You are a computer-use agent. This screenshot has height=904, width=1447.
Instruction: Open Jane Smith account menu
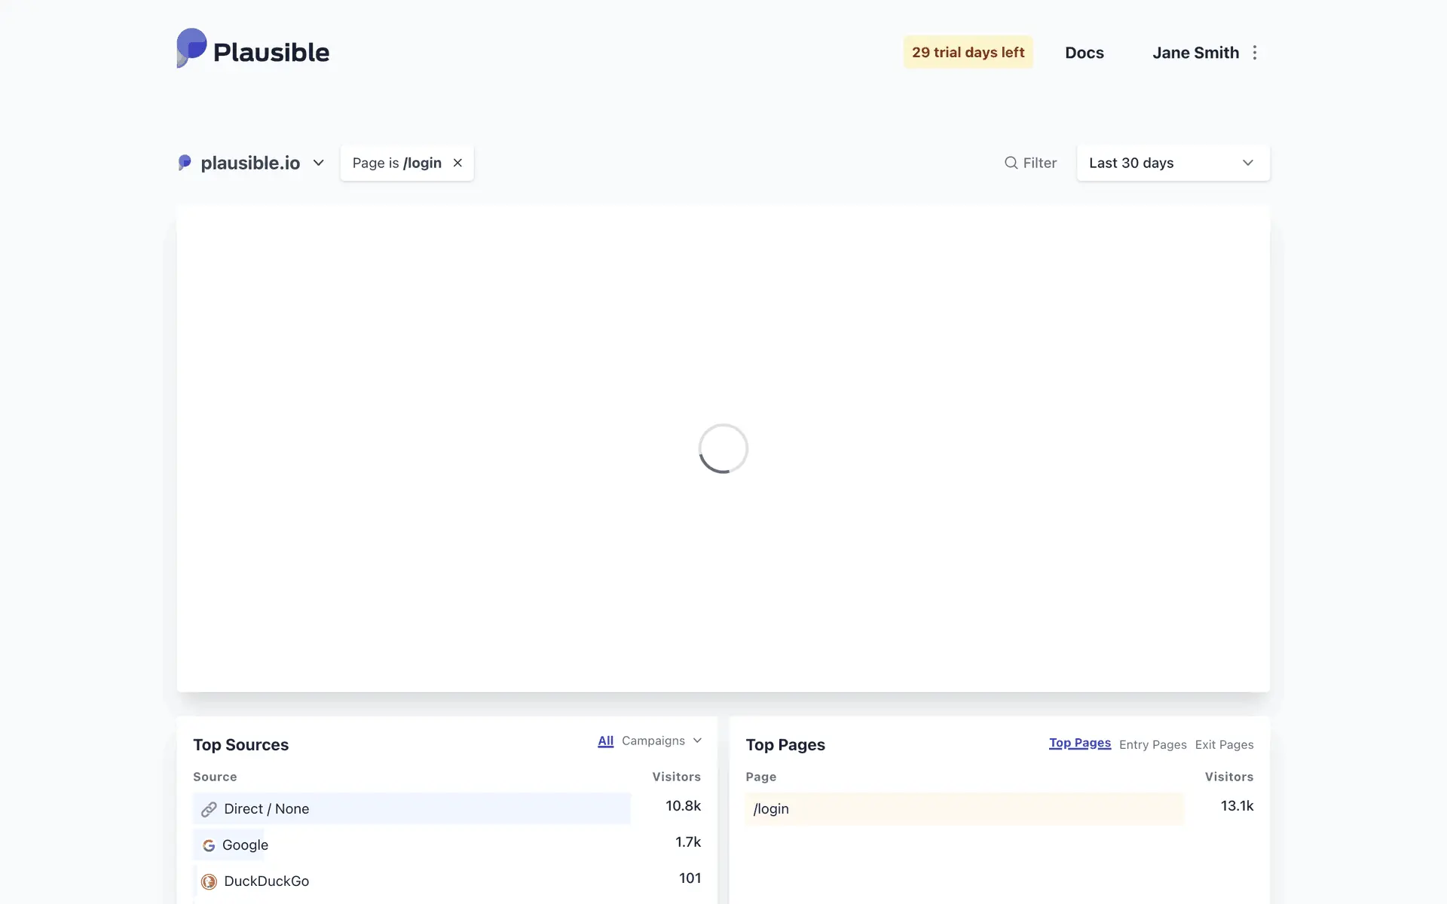click(x=1195, y=53)
